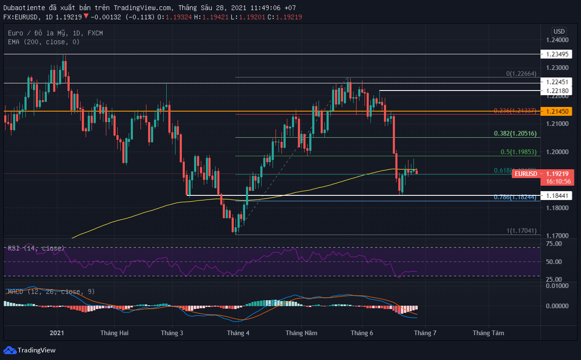Click the 1.18441 horizontal line price label
The image size is (581, 360).
pos(557,195)
